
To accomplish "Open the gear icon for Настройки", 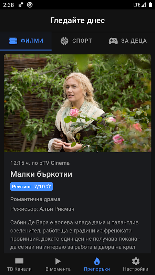I will [x=136, y=261].
